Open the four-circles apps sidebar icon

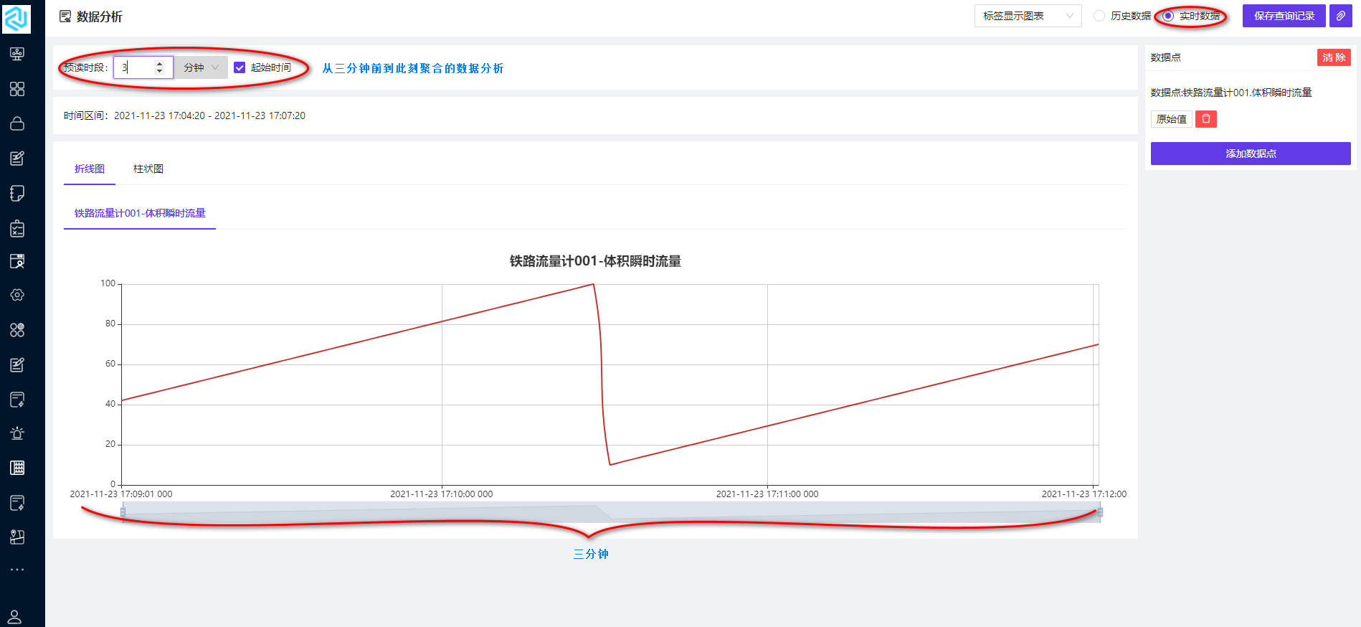17,330
